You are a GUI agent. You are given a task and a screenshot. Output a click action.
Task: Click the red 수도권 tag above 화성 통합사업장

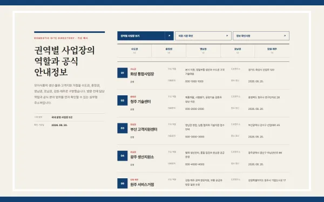pos(133,69)
